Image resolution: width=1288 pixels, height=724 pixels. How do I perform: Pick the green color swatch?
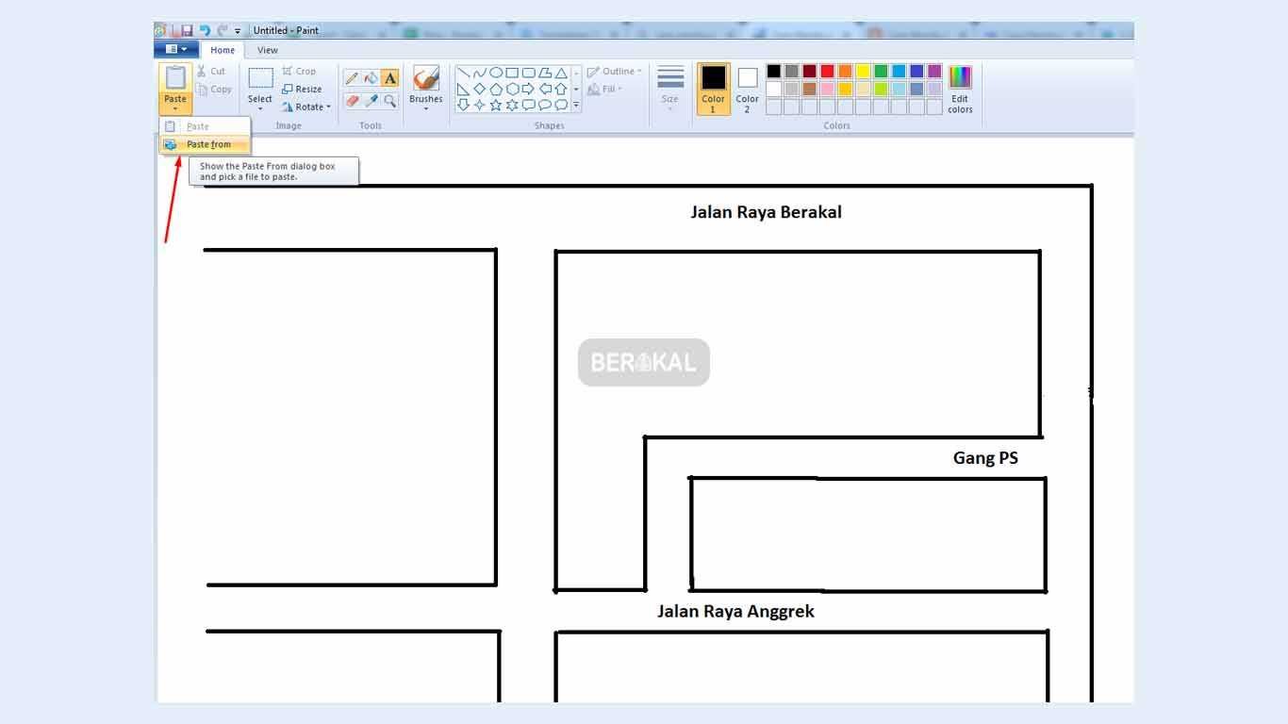tap(881, 71)
